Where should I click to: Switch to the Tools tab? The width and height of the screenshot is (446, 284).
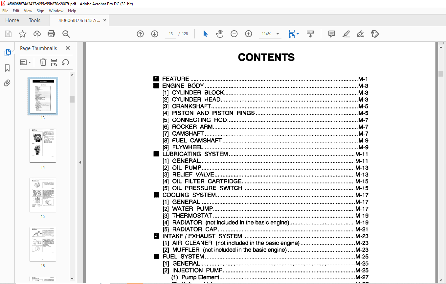pos(34,20)
